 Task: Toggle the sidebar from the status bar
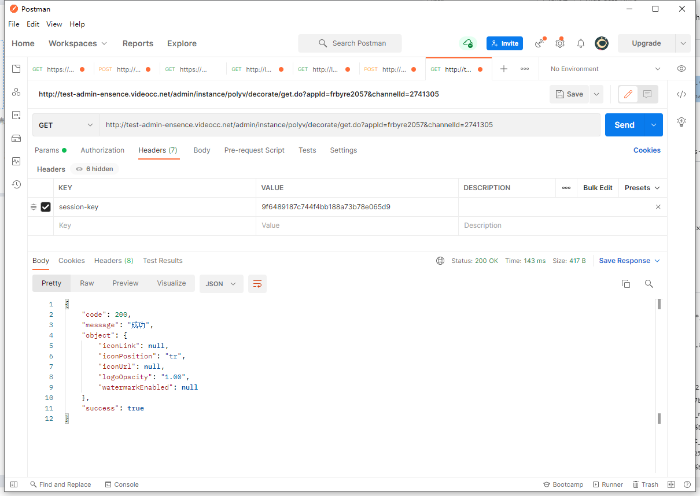14,484
